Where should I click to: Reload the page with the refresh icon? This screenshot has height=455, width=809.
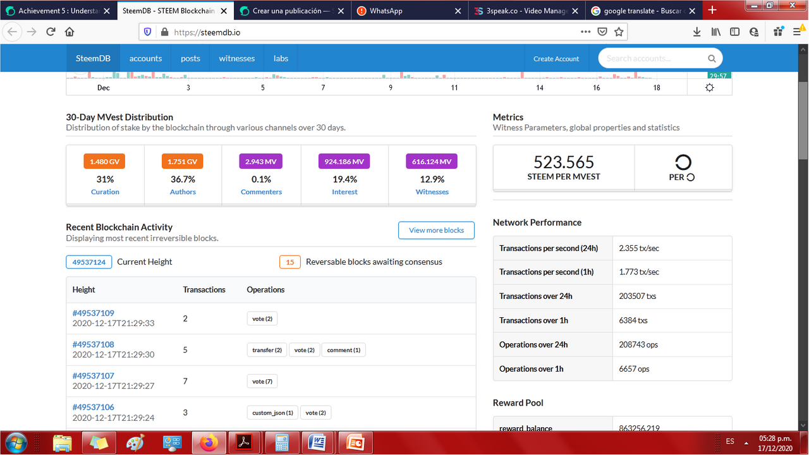51,32
